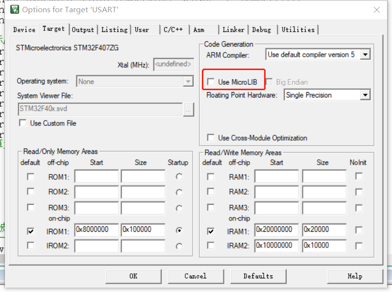392x292 pixels.
Task: Toggle NoInit for RAM3
Action: click(x=359, y=208)
